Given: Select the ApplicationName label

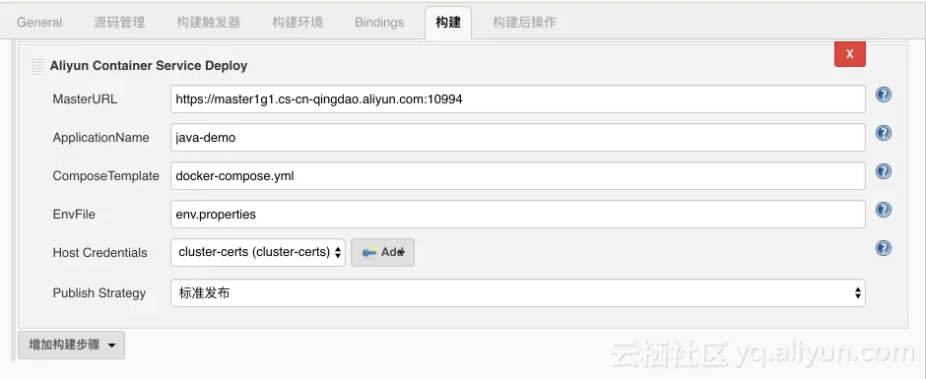Looking at the screenshot, I should click(x=101, y=138).
